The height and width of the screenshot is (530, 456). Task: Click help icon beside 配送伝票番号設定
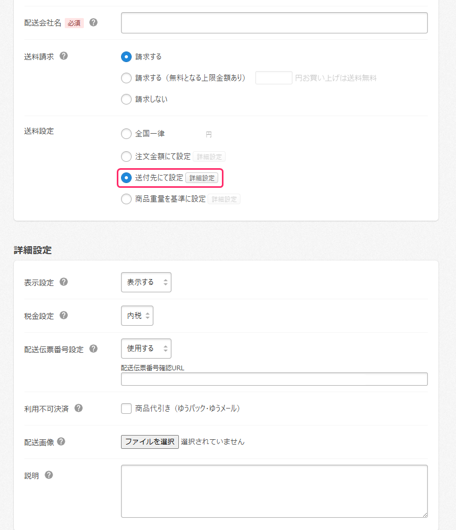click(93, 349)
